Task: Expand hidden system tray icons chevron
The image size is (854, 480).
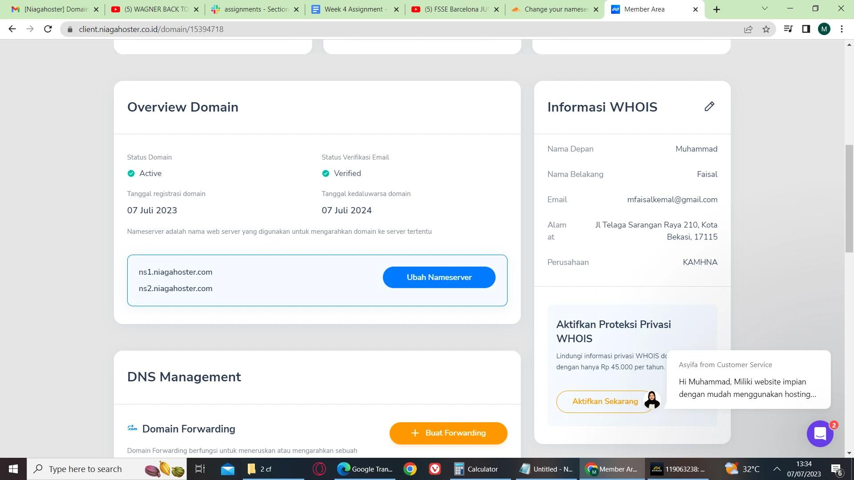Action: 777,469
